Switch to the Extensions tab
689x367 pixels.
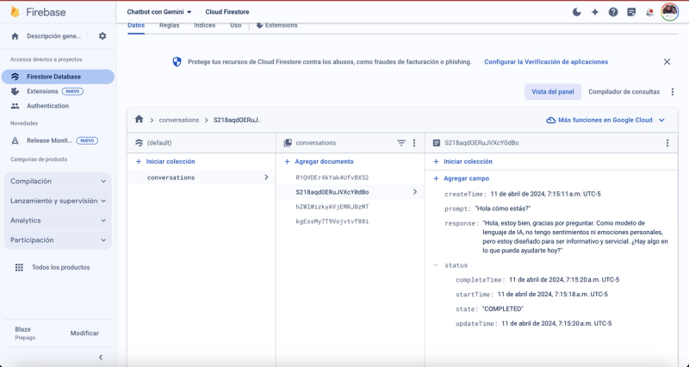(276, 26)
